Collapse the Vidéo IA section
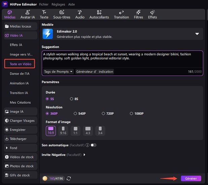Image resolution: width=208 pixels, height=185 pixels. [21, 36]
